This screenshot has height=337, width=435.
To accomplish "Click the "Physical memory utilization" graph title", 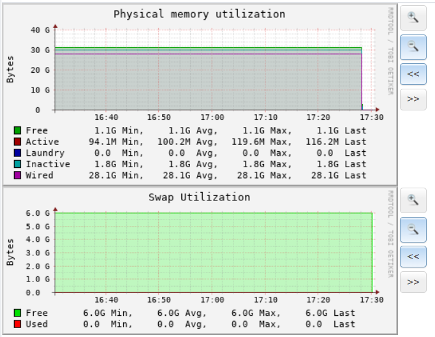I will [x=199, y=14].
